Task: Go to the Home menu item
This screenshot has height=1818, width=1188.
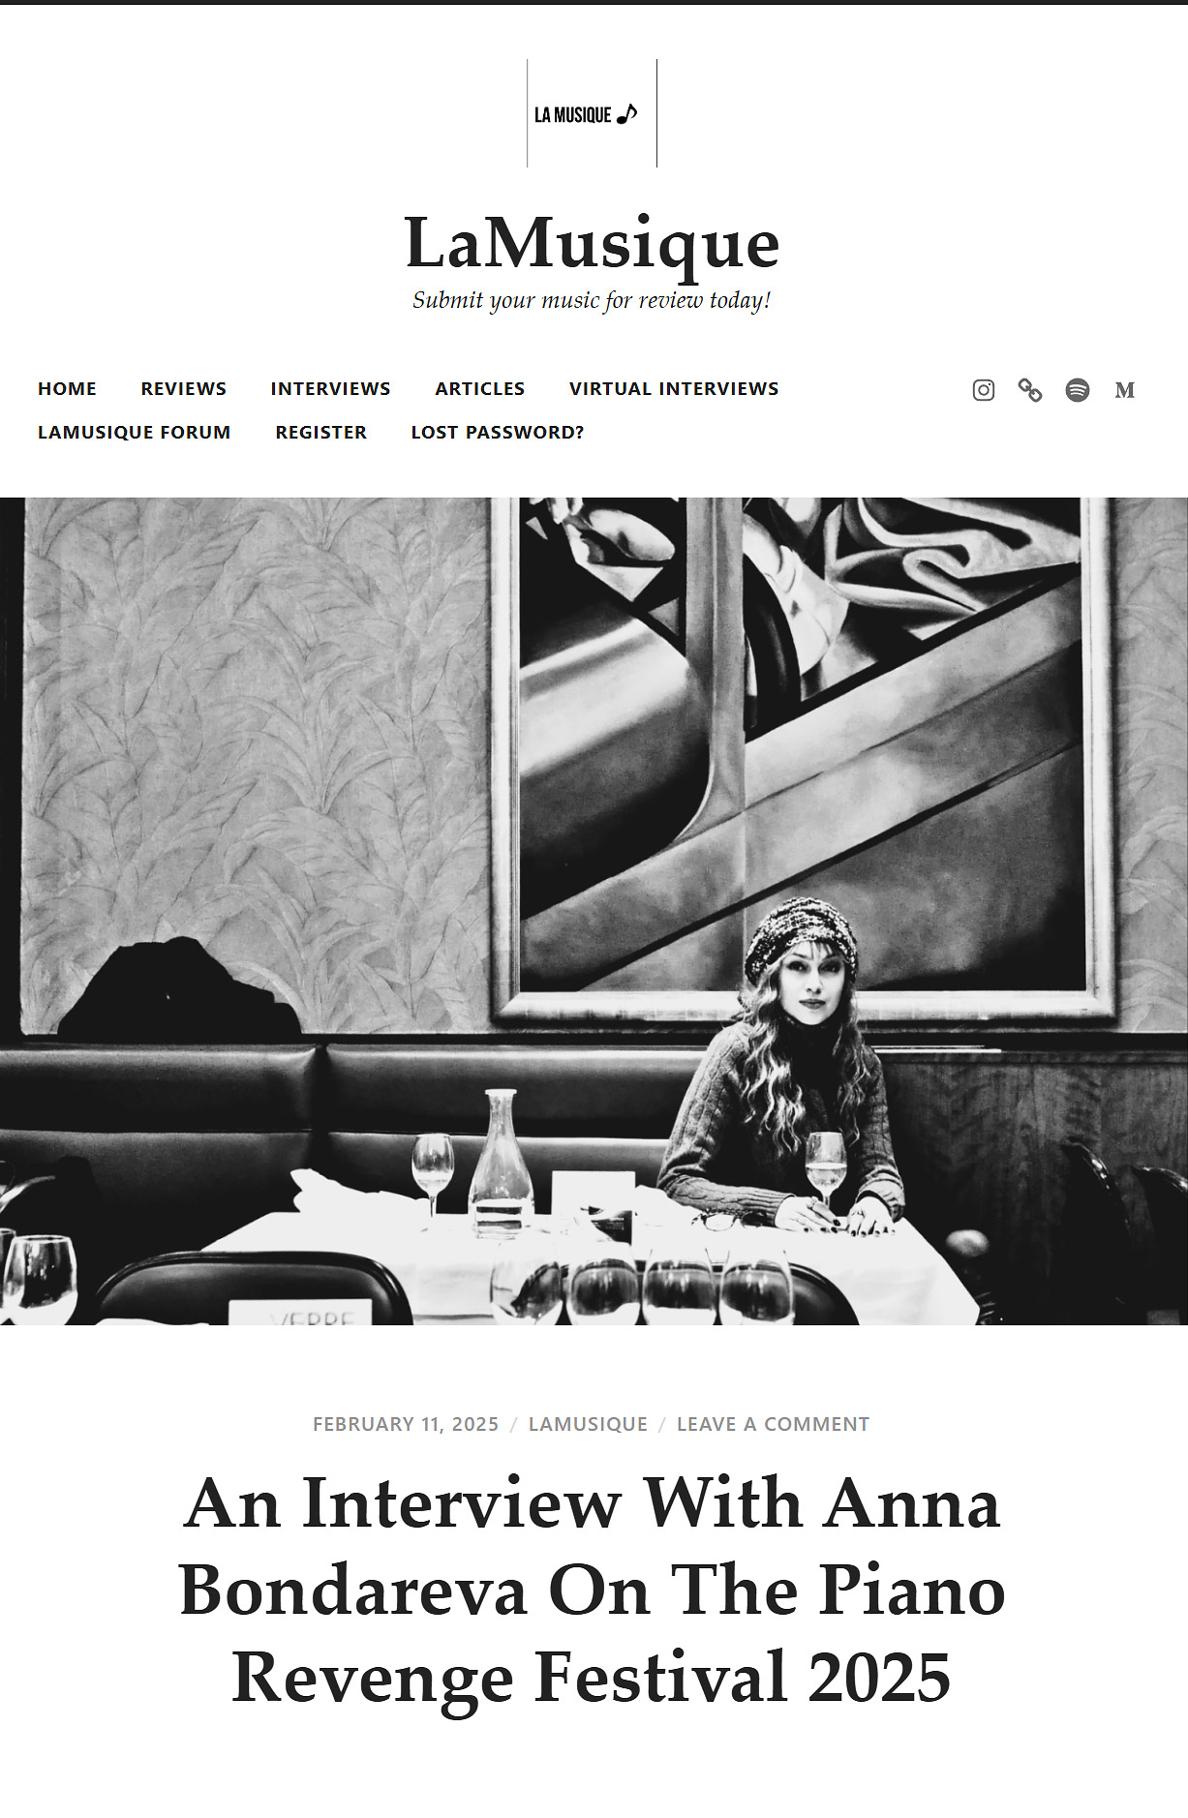Action: pos(67,388)
